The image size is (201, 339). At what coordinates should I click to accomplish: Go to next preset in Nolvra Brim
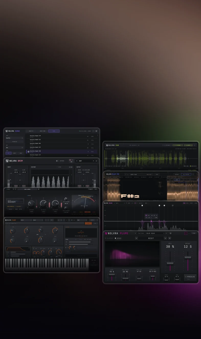click(x=93, y=161)
